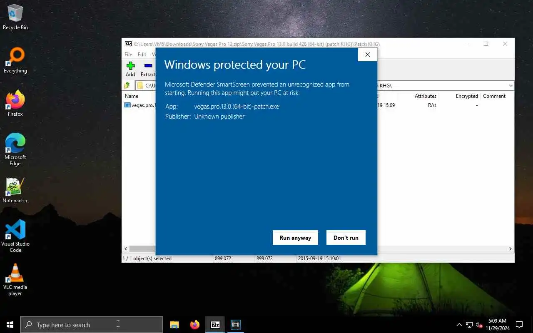The height and width of the screenshot is (333, 533).
Task: Open the File menu in 7-Zip
Action: pos(128,55)
